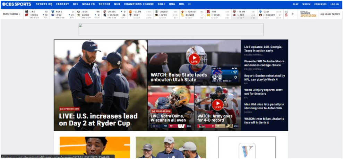The height and width of the screenshot is (159, 343).
Task: Click the Notre Dame team logo in scoreboard
Action: coord(26,11)
